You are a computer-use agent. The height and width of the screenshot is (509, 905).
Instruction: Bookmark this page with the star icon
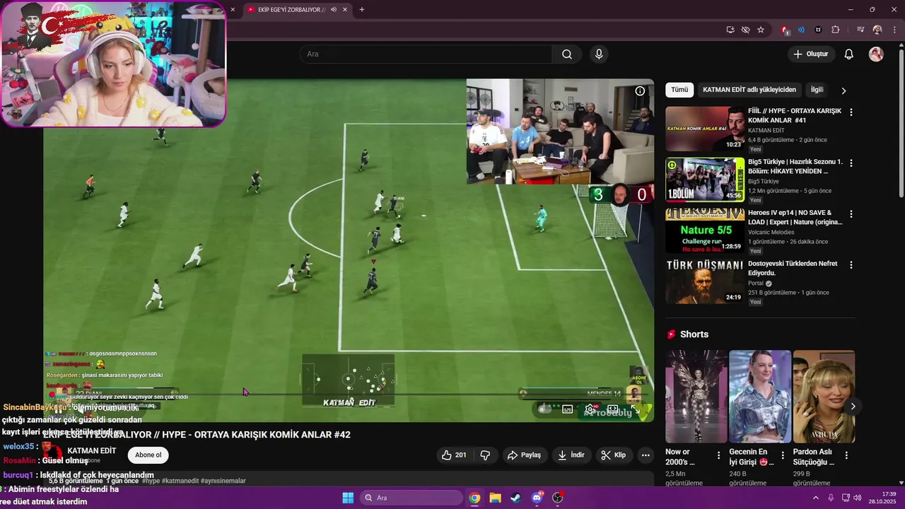click(761, 30)
